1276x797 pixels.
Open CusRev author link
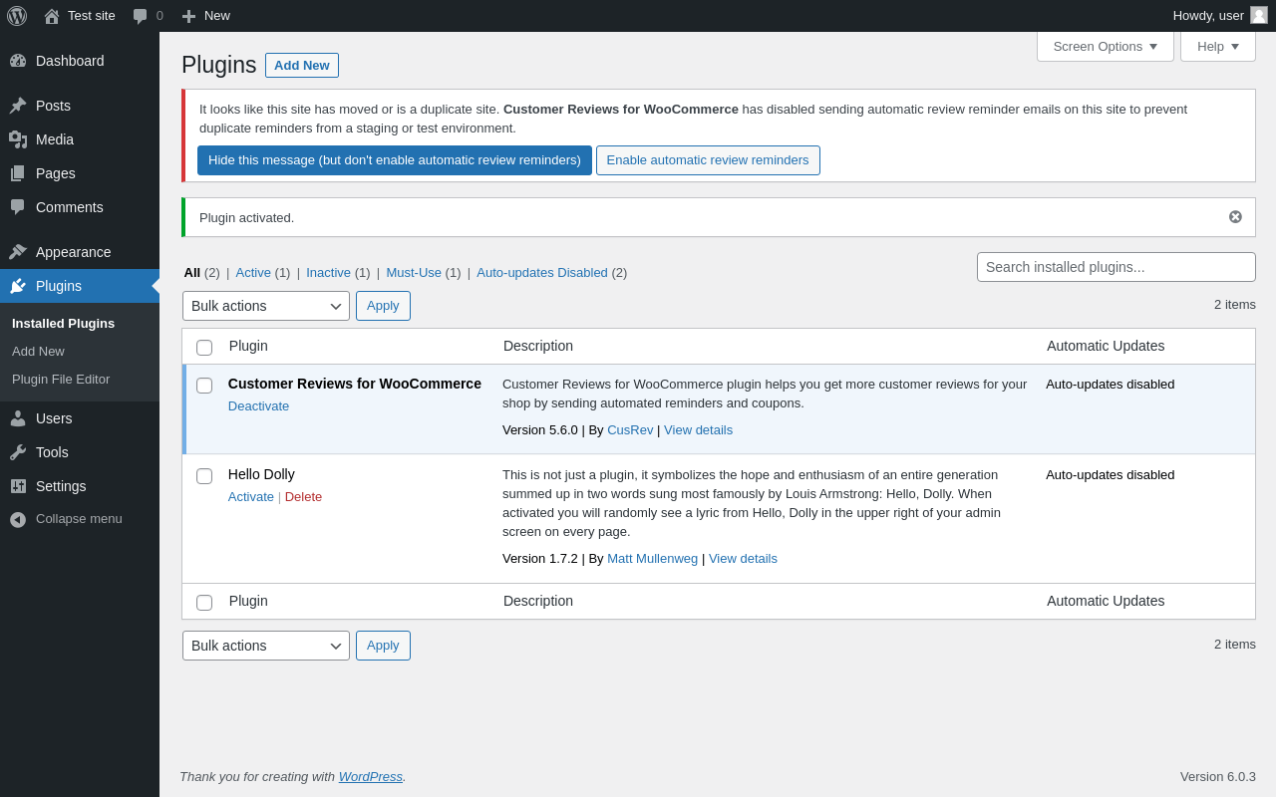point(630,430)
